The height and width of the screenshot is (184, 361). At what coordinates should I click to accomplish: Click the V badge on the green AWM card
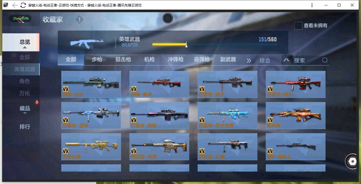click(x=66, y=89)
